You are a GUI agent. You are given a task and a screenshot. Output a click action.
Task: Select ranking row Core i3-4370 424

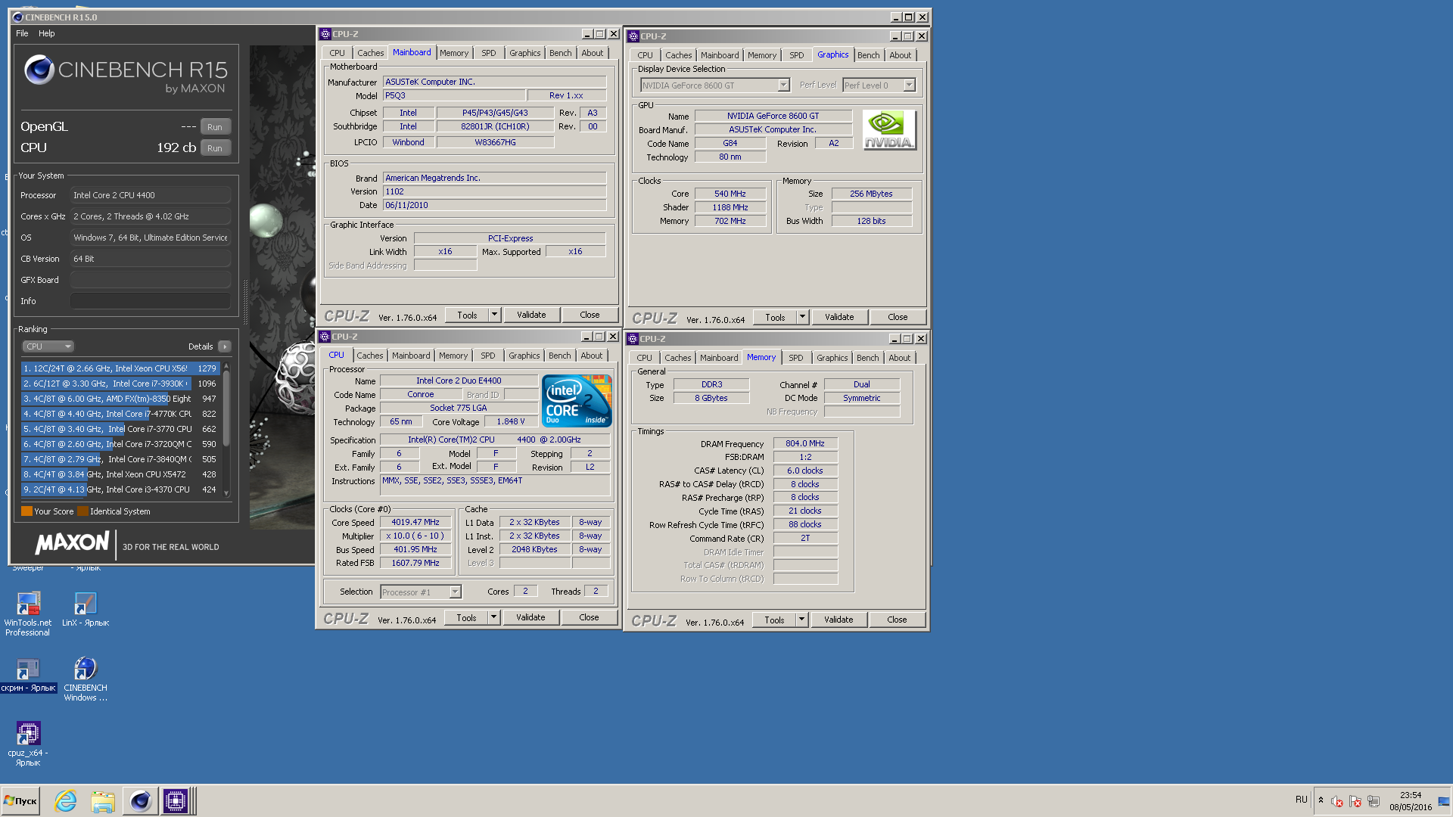tap(120, 489)
